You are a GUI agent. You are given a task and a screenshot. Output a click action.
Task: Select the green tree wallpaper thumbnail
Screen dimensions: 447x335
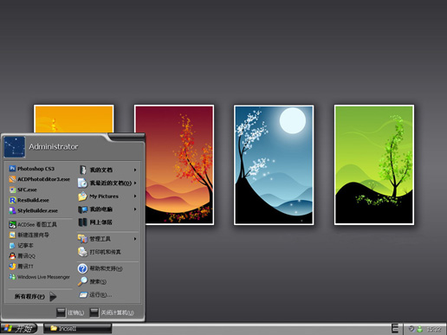coord(374,165)
